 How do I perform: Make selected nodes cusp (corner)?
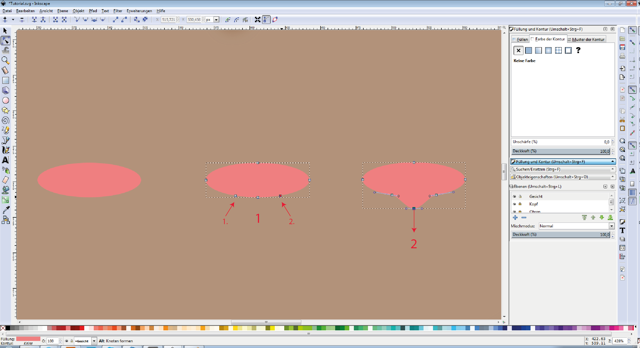pos(77,20)
